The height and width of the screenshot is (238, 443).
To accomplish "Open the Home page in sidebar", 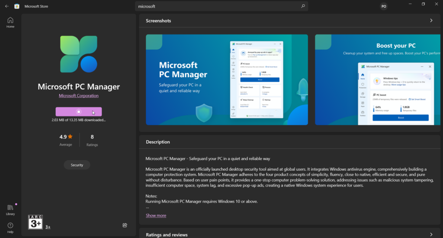I will click(x=10, y=22).
